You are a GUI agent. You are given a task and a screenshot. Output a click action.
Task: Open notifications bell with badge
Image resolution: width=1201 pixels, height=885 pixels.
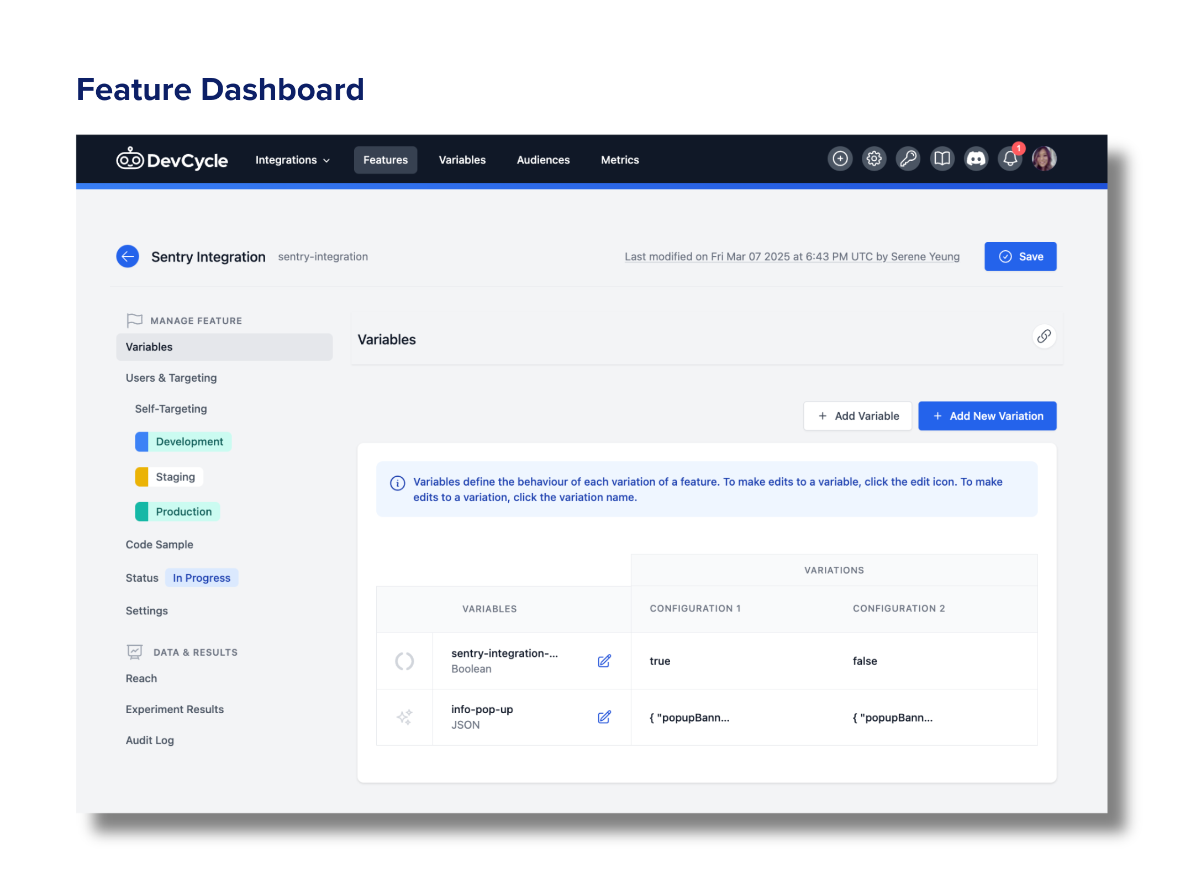(x=1010, y=159)
